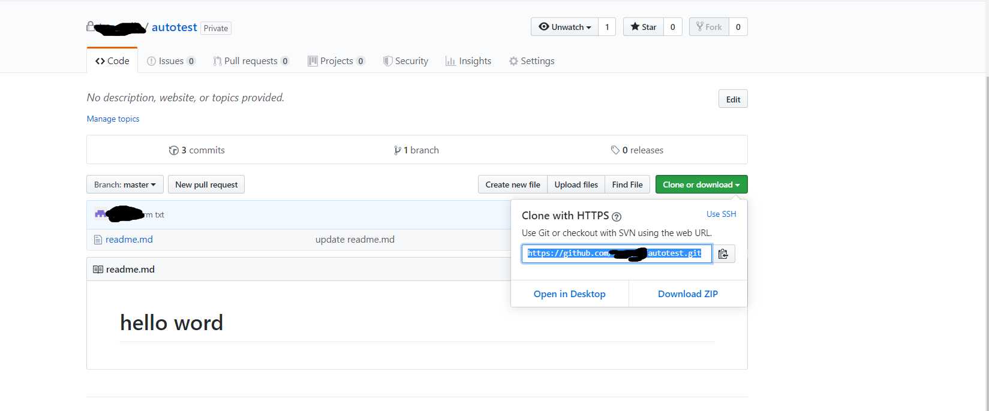989x411 pixels.
Task: Click New pull request button
Action: [x=206, y=185]
